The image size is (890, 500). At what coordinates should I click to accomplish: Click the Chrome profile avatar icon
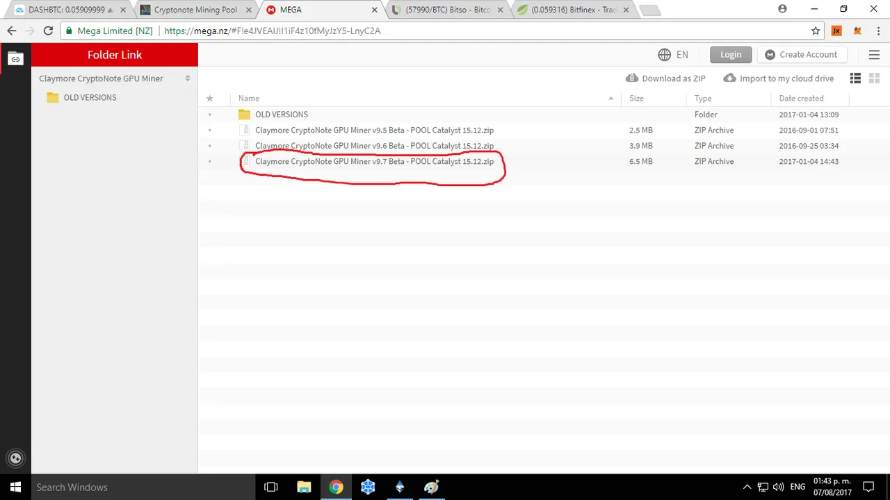click(782, 9)
